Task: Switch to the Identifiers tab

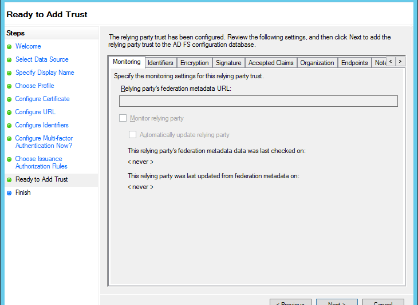Action: 160,63
